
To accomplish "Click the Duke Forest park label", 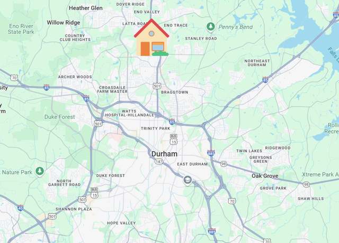I will coord(60,117).
